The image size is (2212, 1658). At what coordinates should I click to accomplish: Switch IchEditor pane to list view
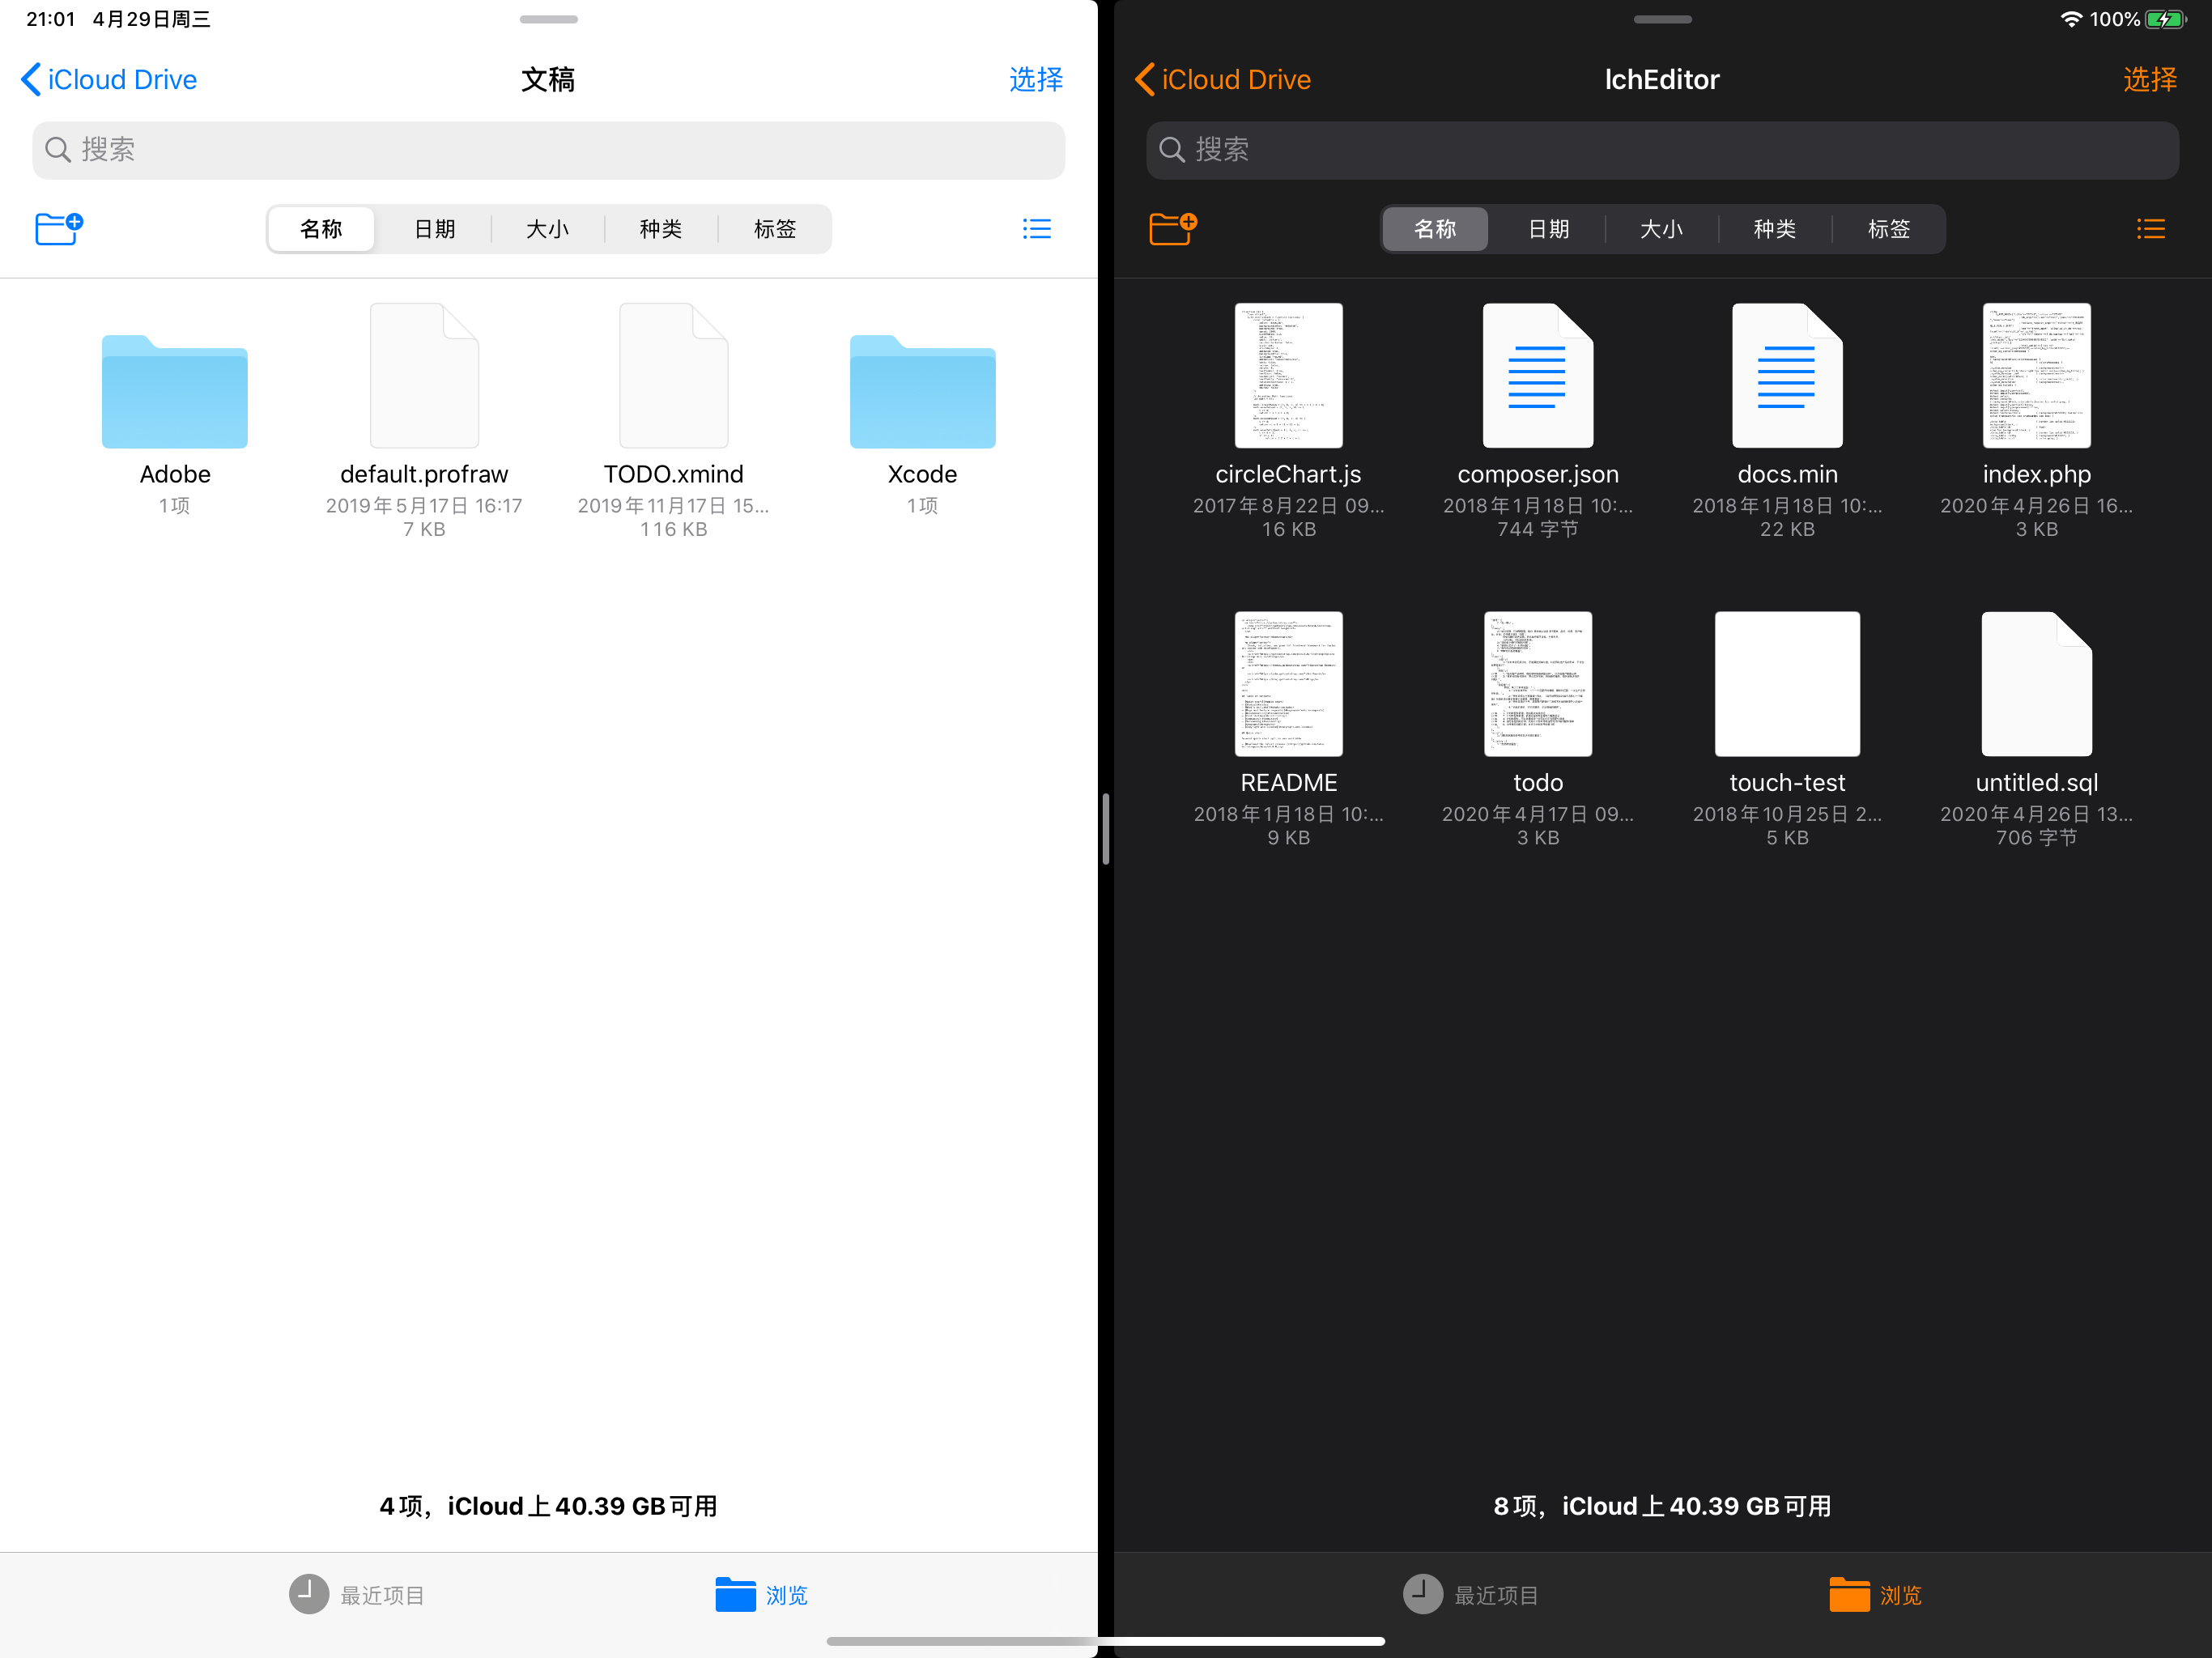click(2150, 229)
